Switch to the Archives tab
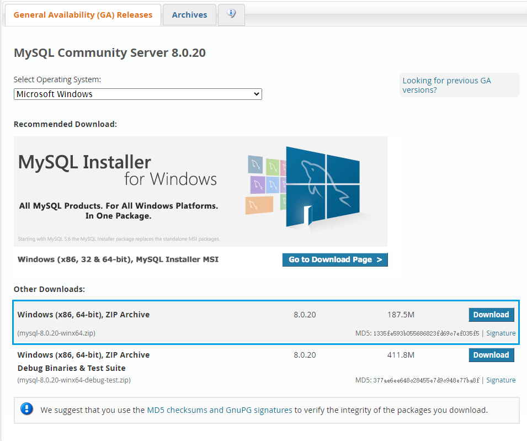 [189, 15]
